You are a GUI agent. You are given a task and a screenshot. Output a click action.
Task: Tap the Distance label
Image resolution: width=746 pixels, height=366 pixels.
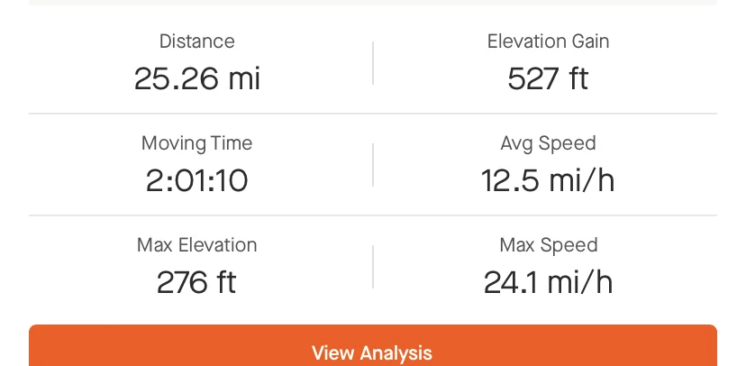point(197,41)
